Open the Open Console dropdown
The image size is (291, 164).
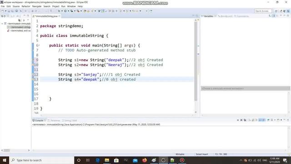281,120
